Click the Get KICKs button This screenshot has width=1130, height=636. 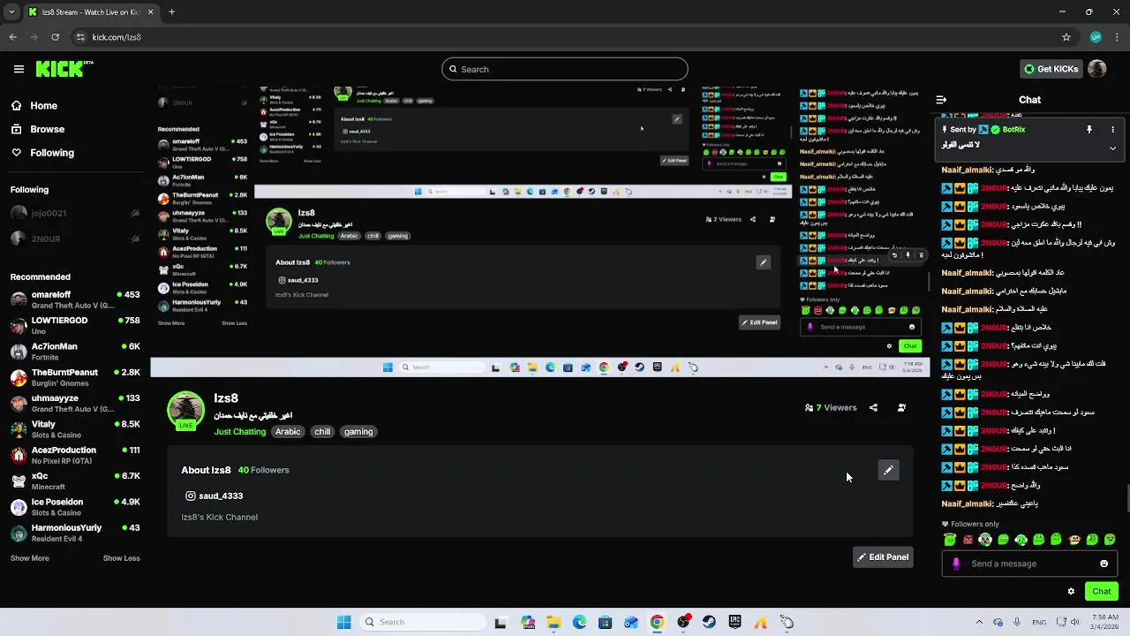[1051, 69]
